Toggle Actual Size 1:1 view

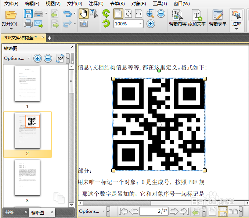click(x=118, y=14)
